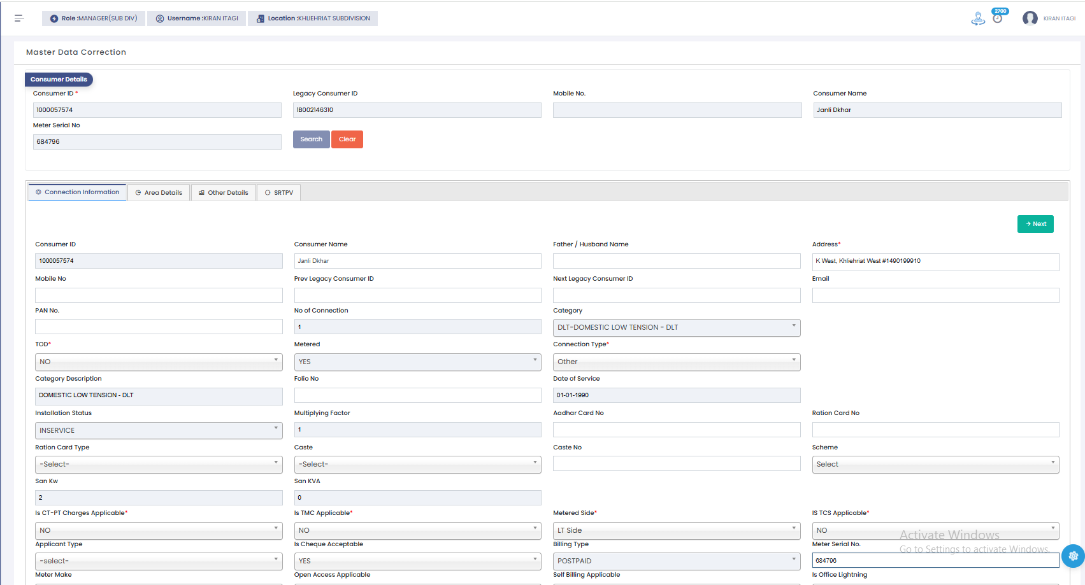The image size is (1085, 585).
Task: Click the Date of Service field
Action: click(x=677, y=395)
